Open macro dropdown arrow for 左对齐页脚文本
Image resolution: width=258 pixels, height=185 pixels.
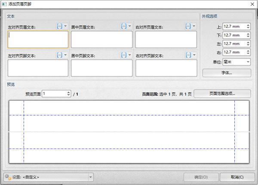(x=65, y=55)
